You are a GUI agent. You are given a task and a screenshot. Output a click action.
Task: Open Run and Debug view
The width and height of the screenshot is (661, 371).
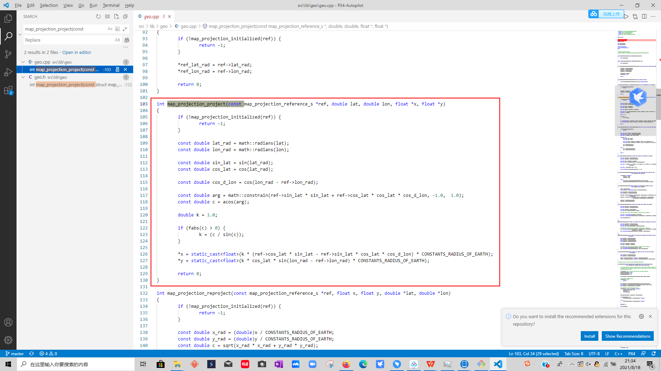[x=8, y=72]
